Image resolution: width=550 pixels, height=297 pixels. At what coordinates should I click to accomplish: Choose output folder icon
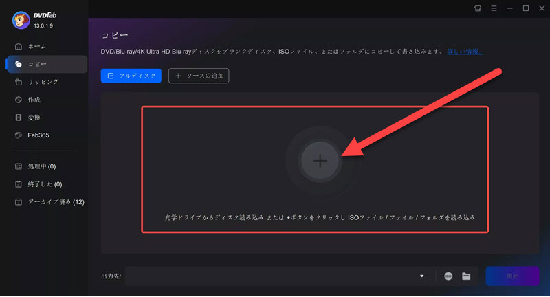(466, 276)
